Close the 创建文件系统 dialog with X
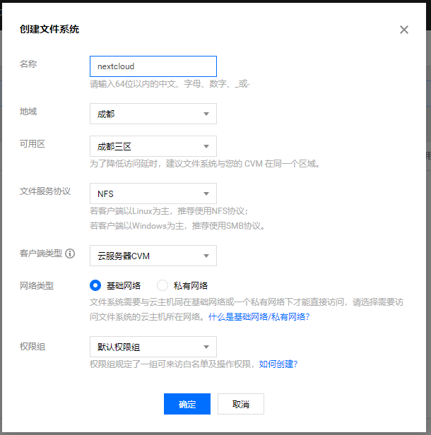 (x=404, y=30)
